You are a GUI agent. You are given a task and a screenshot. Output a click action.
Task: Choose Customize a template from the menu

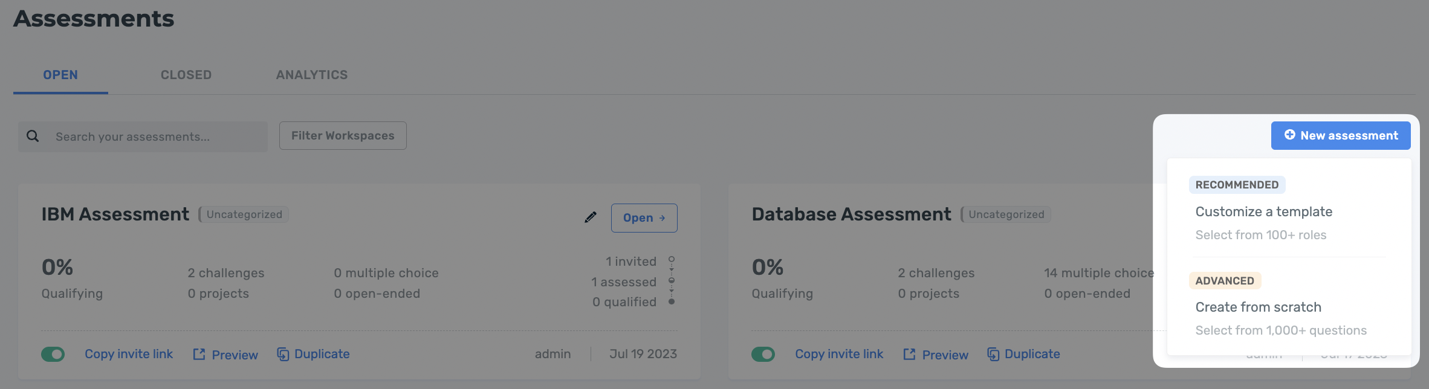point(1264,211)
